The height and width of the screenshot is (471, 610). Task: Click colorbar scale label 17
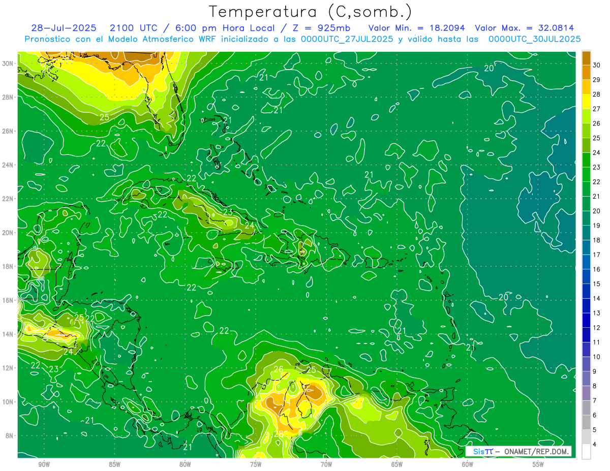click(597, 255)
